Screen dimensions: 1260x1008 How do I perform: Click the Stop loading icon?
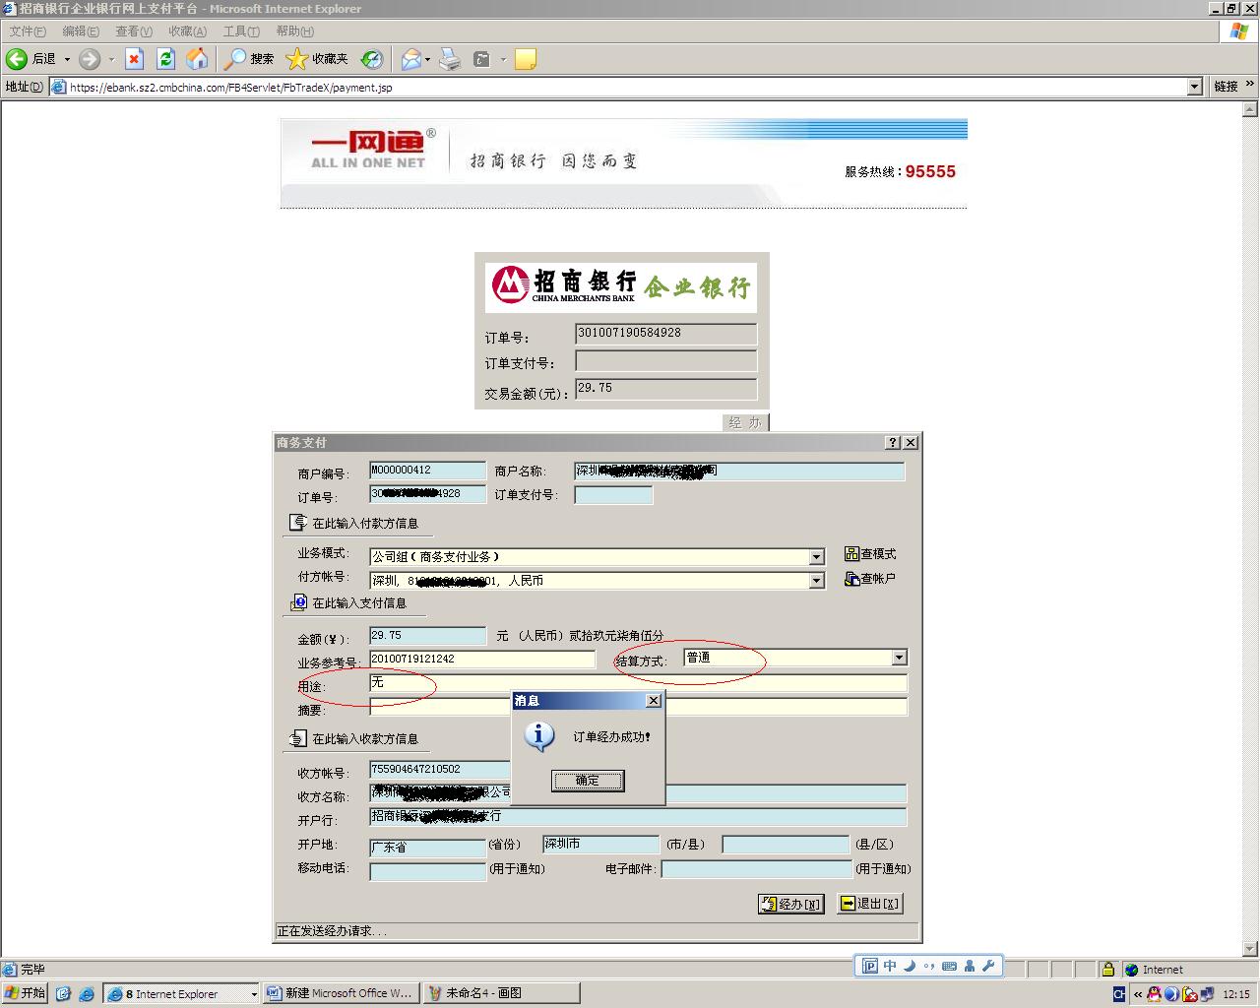pos(135,59)
